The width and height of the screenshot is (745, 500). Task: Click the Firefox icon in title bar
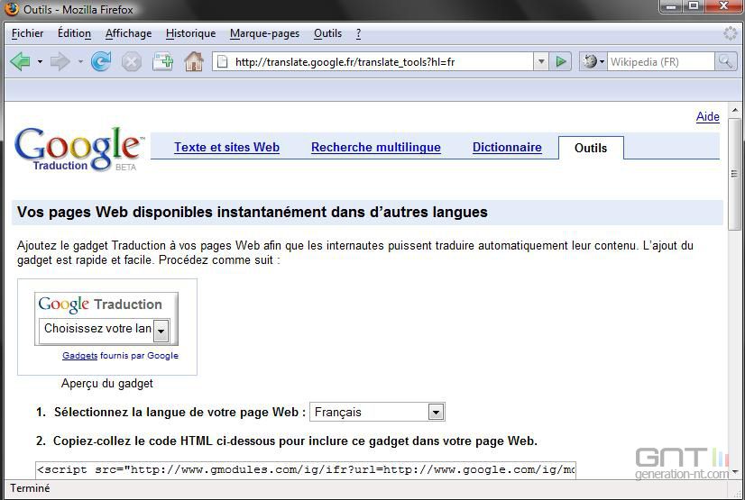pos(12,9)
